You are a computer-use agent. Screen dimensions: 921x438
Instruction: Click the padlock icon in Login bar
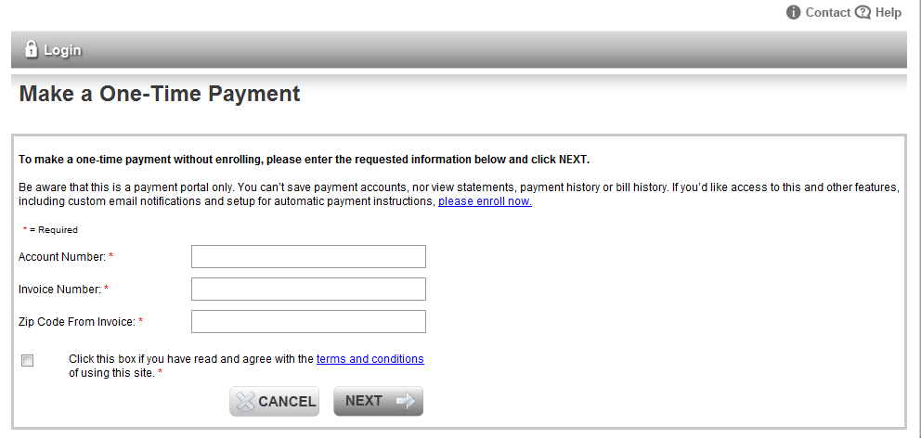[x=32, y=49]
